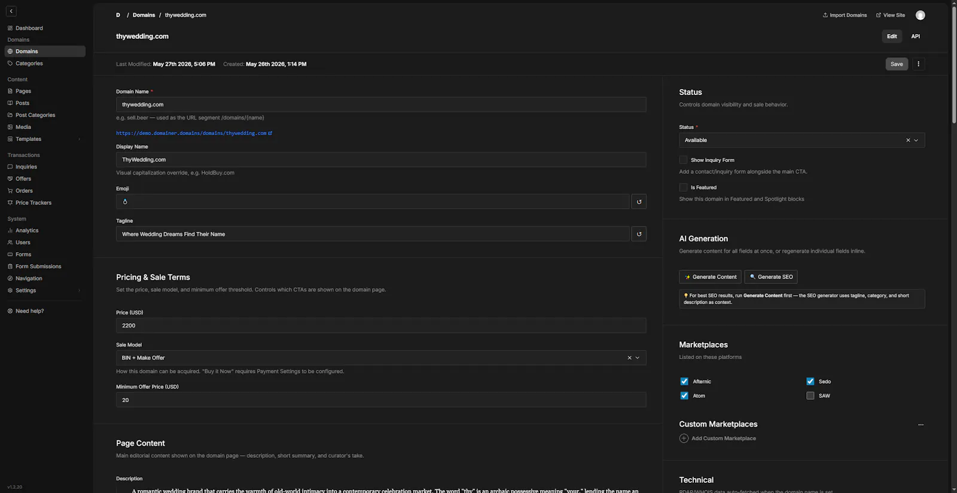Screen dimensions: 957x493
Task: Go to Domains breadcrumb
Action: 144,15
